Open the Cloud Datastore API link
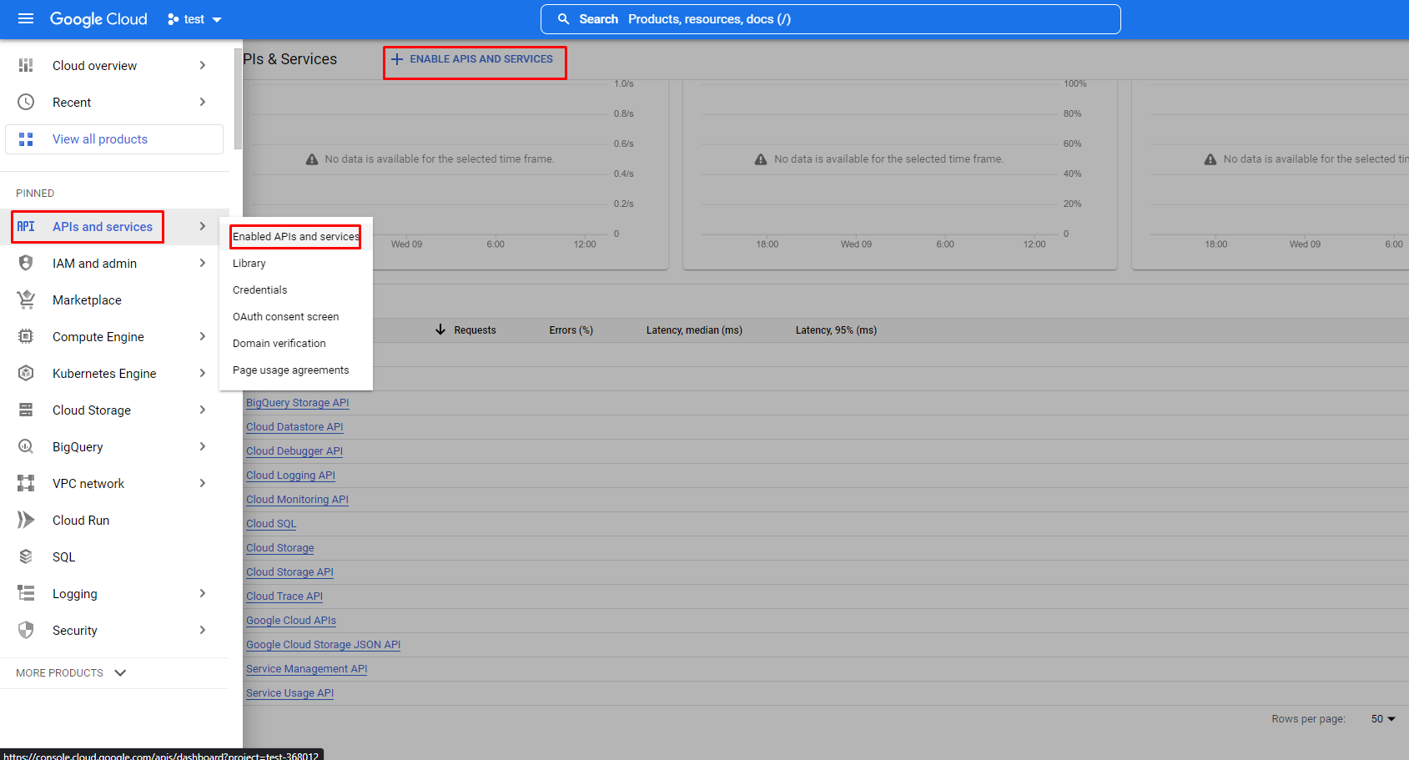Viewport: 1409px width, 760px height. (294, 427)
